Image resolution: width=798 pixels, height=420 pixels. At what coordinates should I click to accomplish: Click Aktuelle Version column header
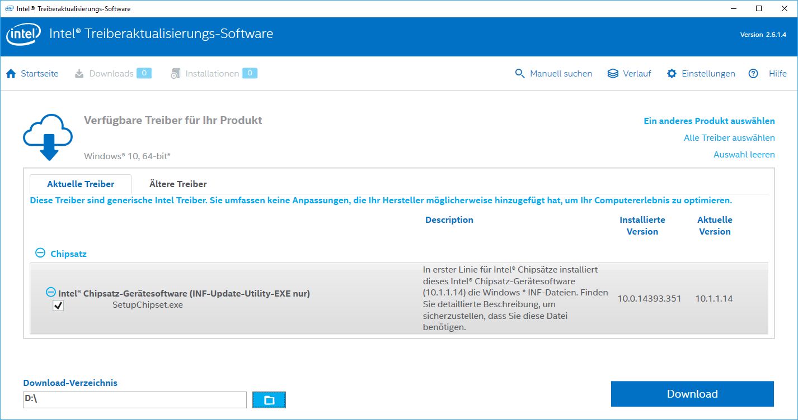715,226
